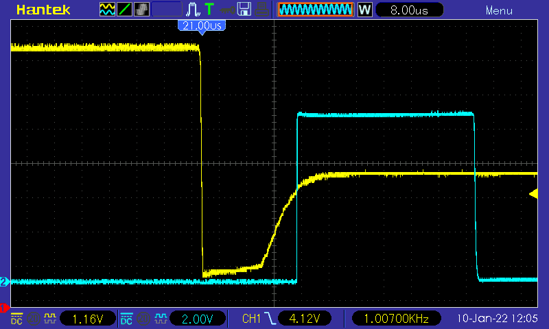The width and height of the screenshot is (549, 329).
Task: Click the green T trigger status indicator
Action: 209,10
